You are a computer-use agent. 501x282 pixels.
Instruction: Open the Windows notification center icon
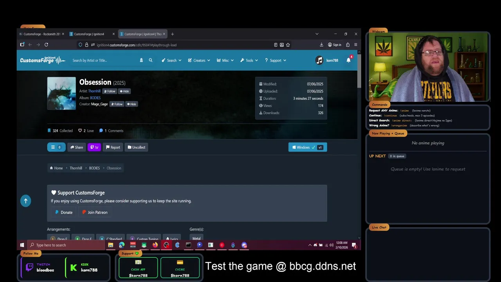point(354,245)
